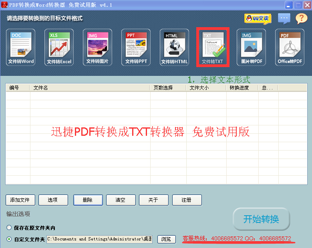The height and width of the screenshot is (248, 312).
Task: Click the 注册 register button
Action: pyautogui.click(x=187, y=200)
